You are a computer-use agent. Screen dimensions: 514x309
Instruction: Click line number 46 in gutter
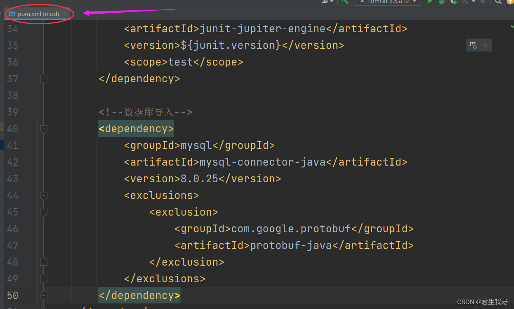[13, 229]
